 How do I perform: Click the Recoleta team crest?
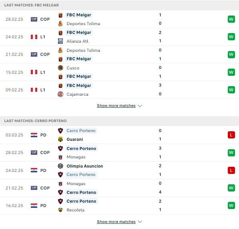point(60,210)
